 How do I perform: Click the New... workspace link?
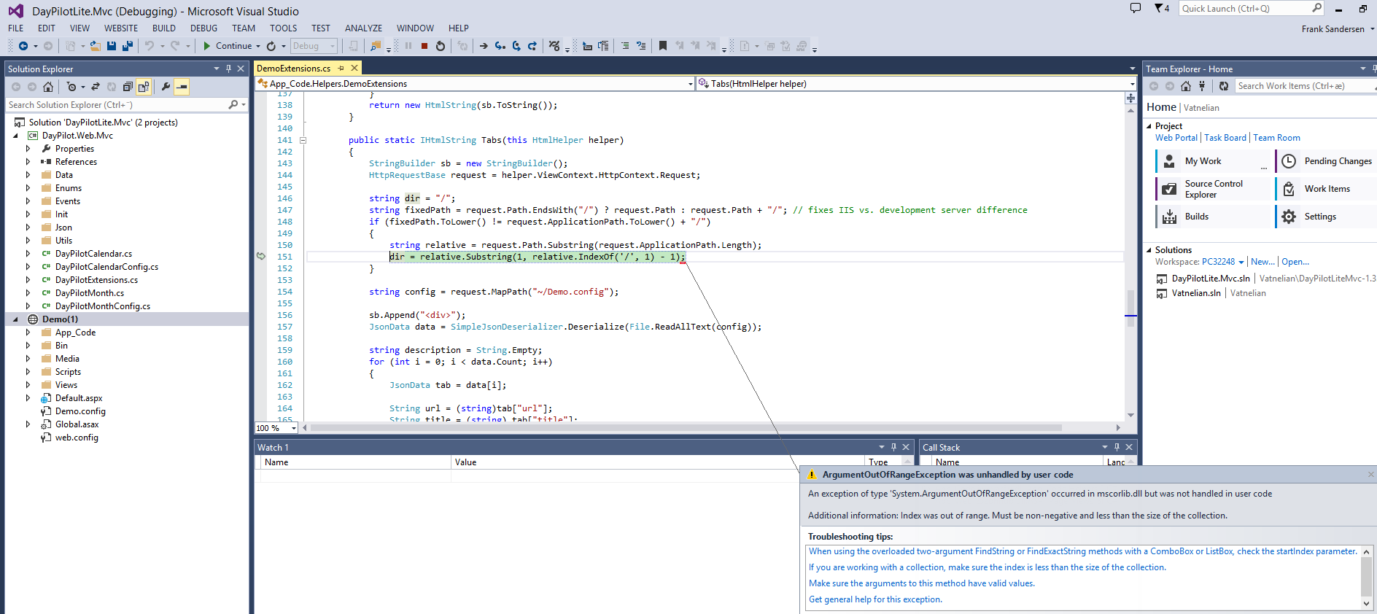[1262, 262]
